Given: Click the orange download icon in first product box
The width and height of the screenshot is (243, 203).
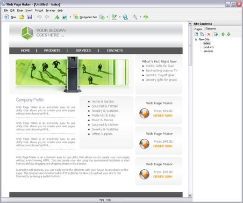Looking at the screenshot, I should click(144, 113).
